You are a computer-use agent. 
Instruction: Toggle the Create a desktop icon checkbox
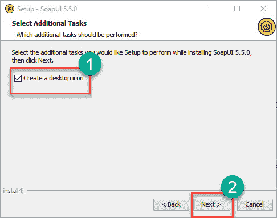18,78
